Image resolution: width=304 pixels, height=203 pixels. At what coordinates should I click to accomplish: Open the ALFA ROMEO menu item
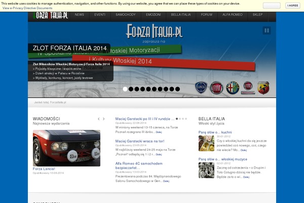[233, 15]
